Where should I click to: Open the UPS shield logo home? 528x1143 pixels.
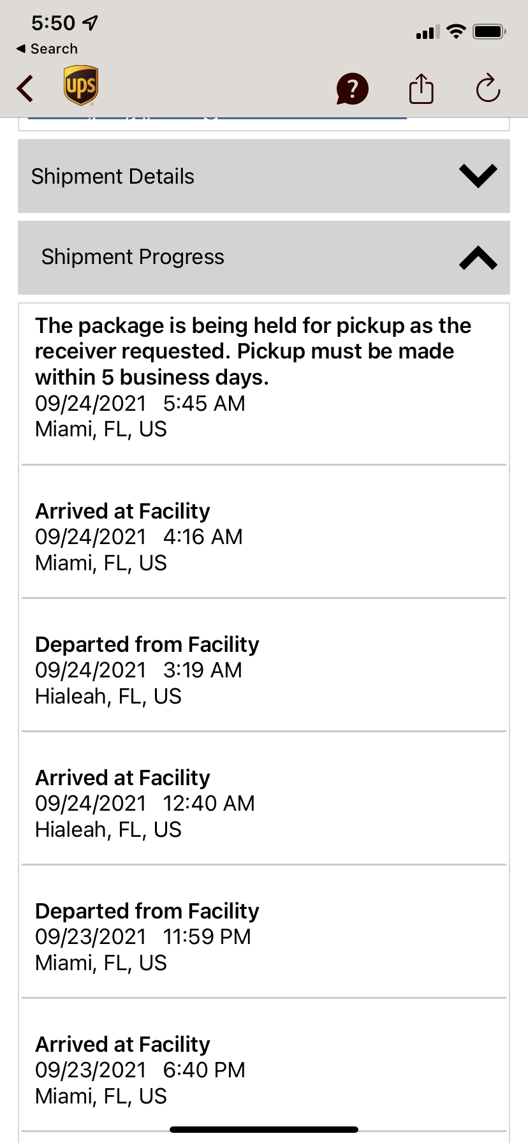pos(81,85)
